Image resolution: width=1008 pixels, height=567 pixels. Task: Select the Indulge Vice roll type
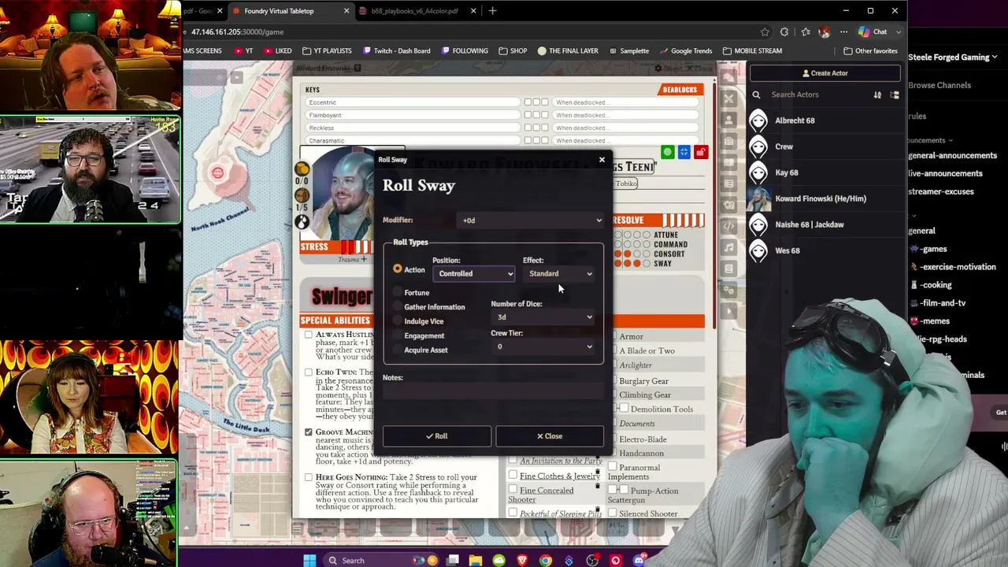398,321
